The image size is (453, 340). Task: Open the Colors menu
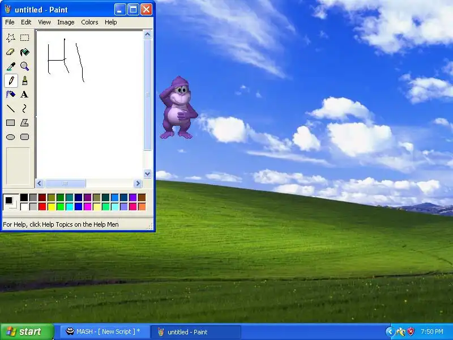point(89,22)
